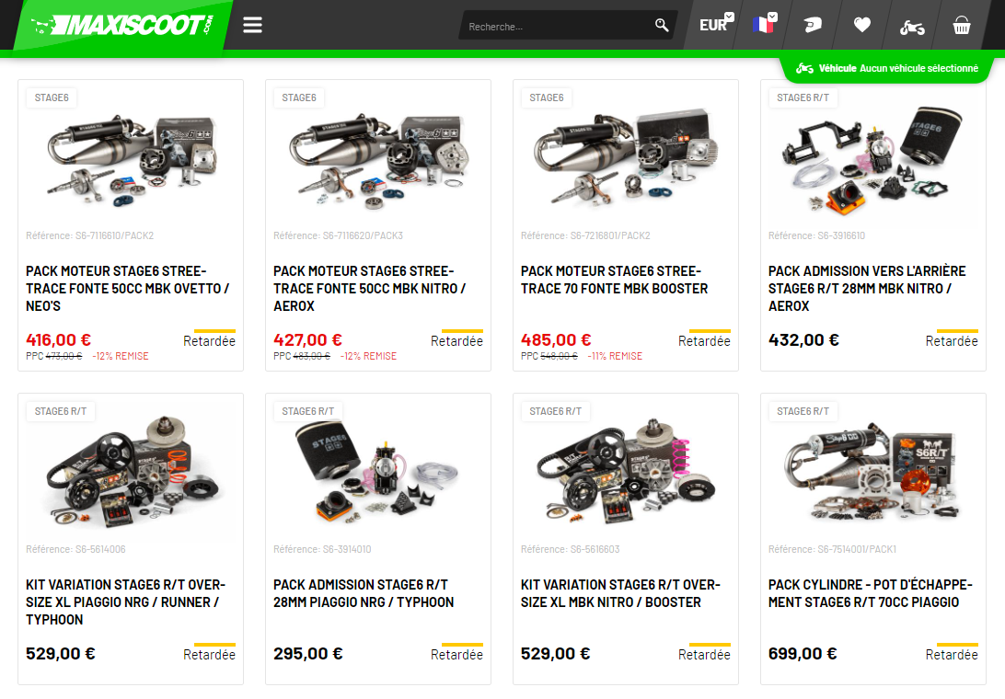Open the shopping basket icon

pyautogui.click(x=962, y=25)
